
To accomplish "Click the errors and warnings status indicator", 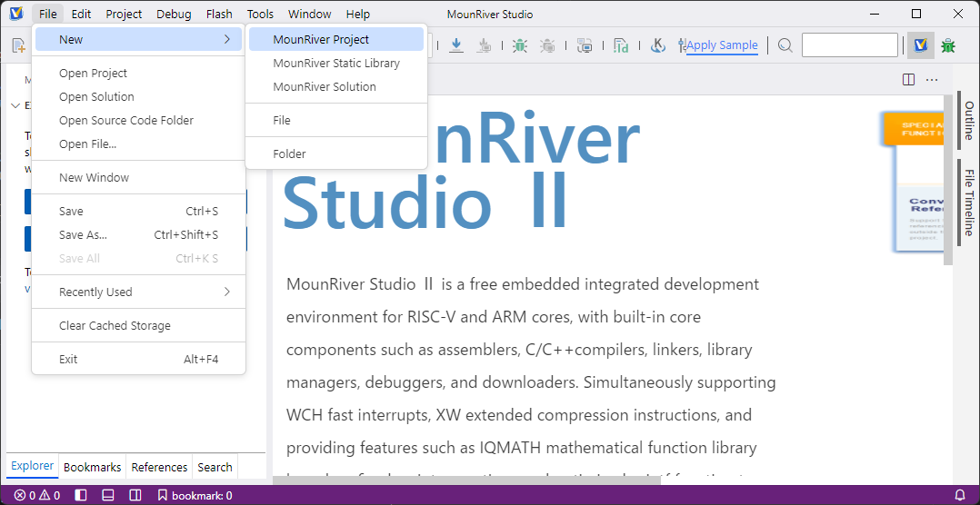I will [x=36, y=495].
